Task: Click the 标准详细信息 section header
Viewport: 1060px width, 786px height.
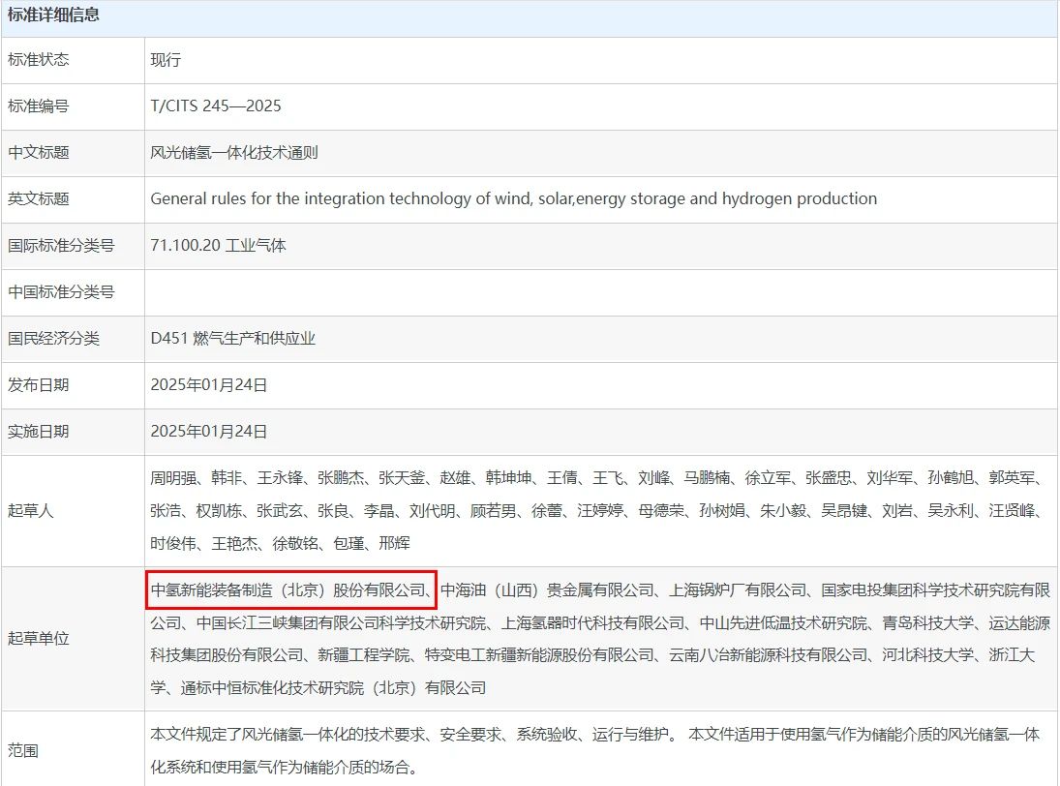Action: [x=53, y=15]
